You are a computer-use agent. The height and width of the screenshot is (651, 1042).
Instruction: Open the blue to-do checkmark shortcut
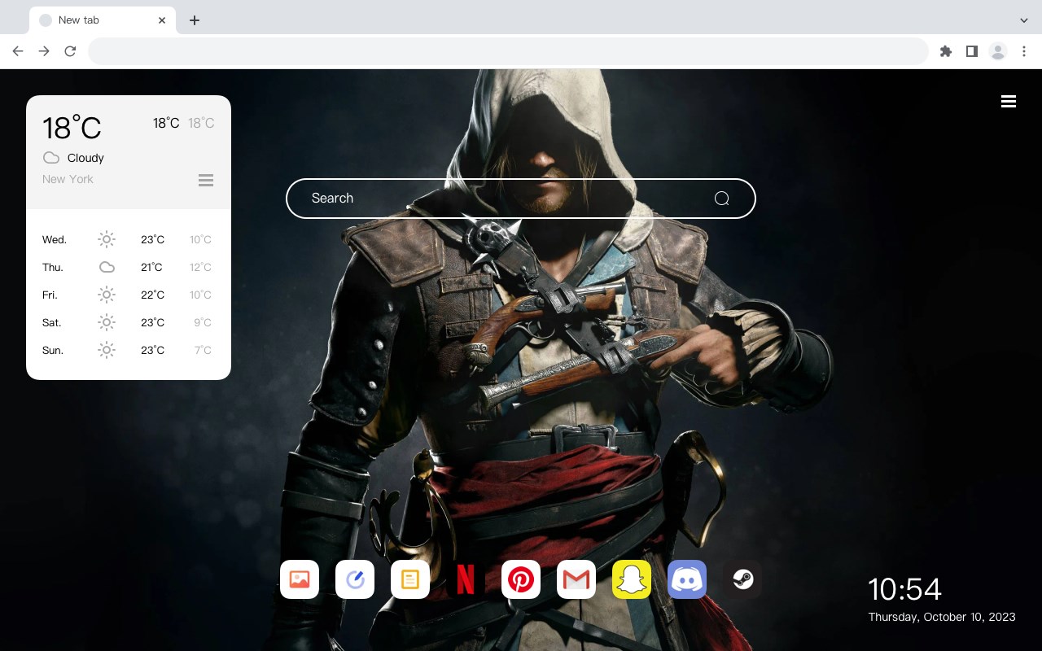point(355,579)
